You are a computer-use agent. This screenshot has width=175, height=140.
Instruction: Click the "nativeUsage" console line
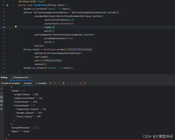coord(24,105)
